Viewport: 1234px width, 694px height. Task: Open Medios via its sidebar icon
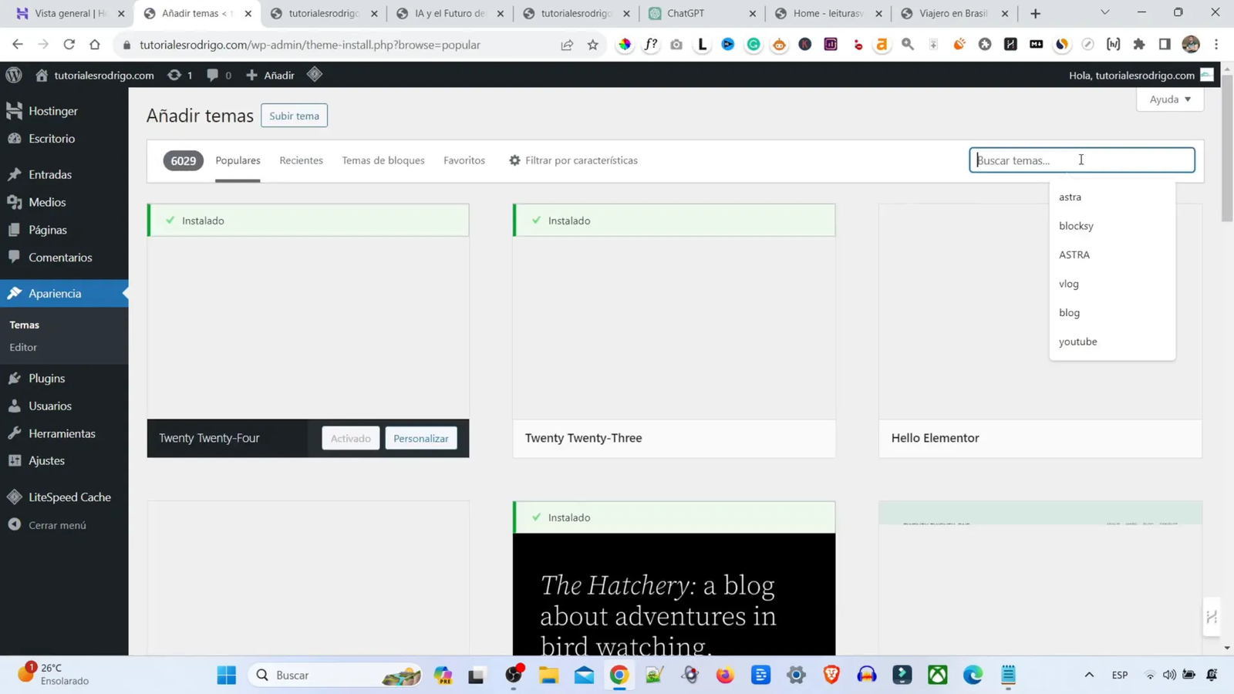coord(14,202)
